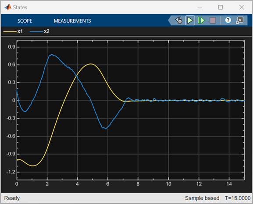
Task: Switch to the SCOPE tab
Action: [25, 21]
